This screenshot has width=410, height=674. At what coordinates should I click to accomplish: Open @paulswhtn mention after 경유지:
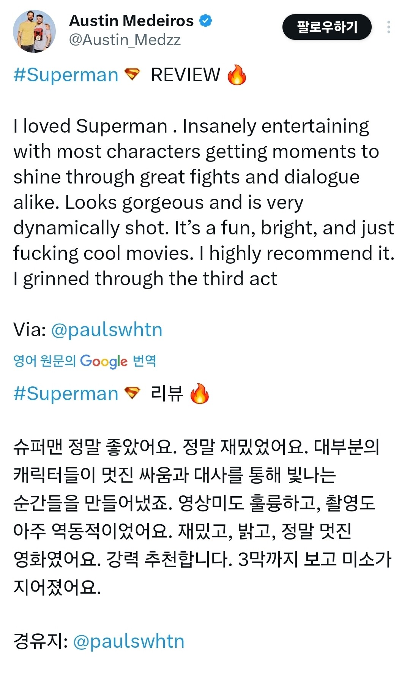(128, 641)
